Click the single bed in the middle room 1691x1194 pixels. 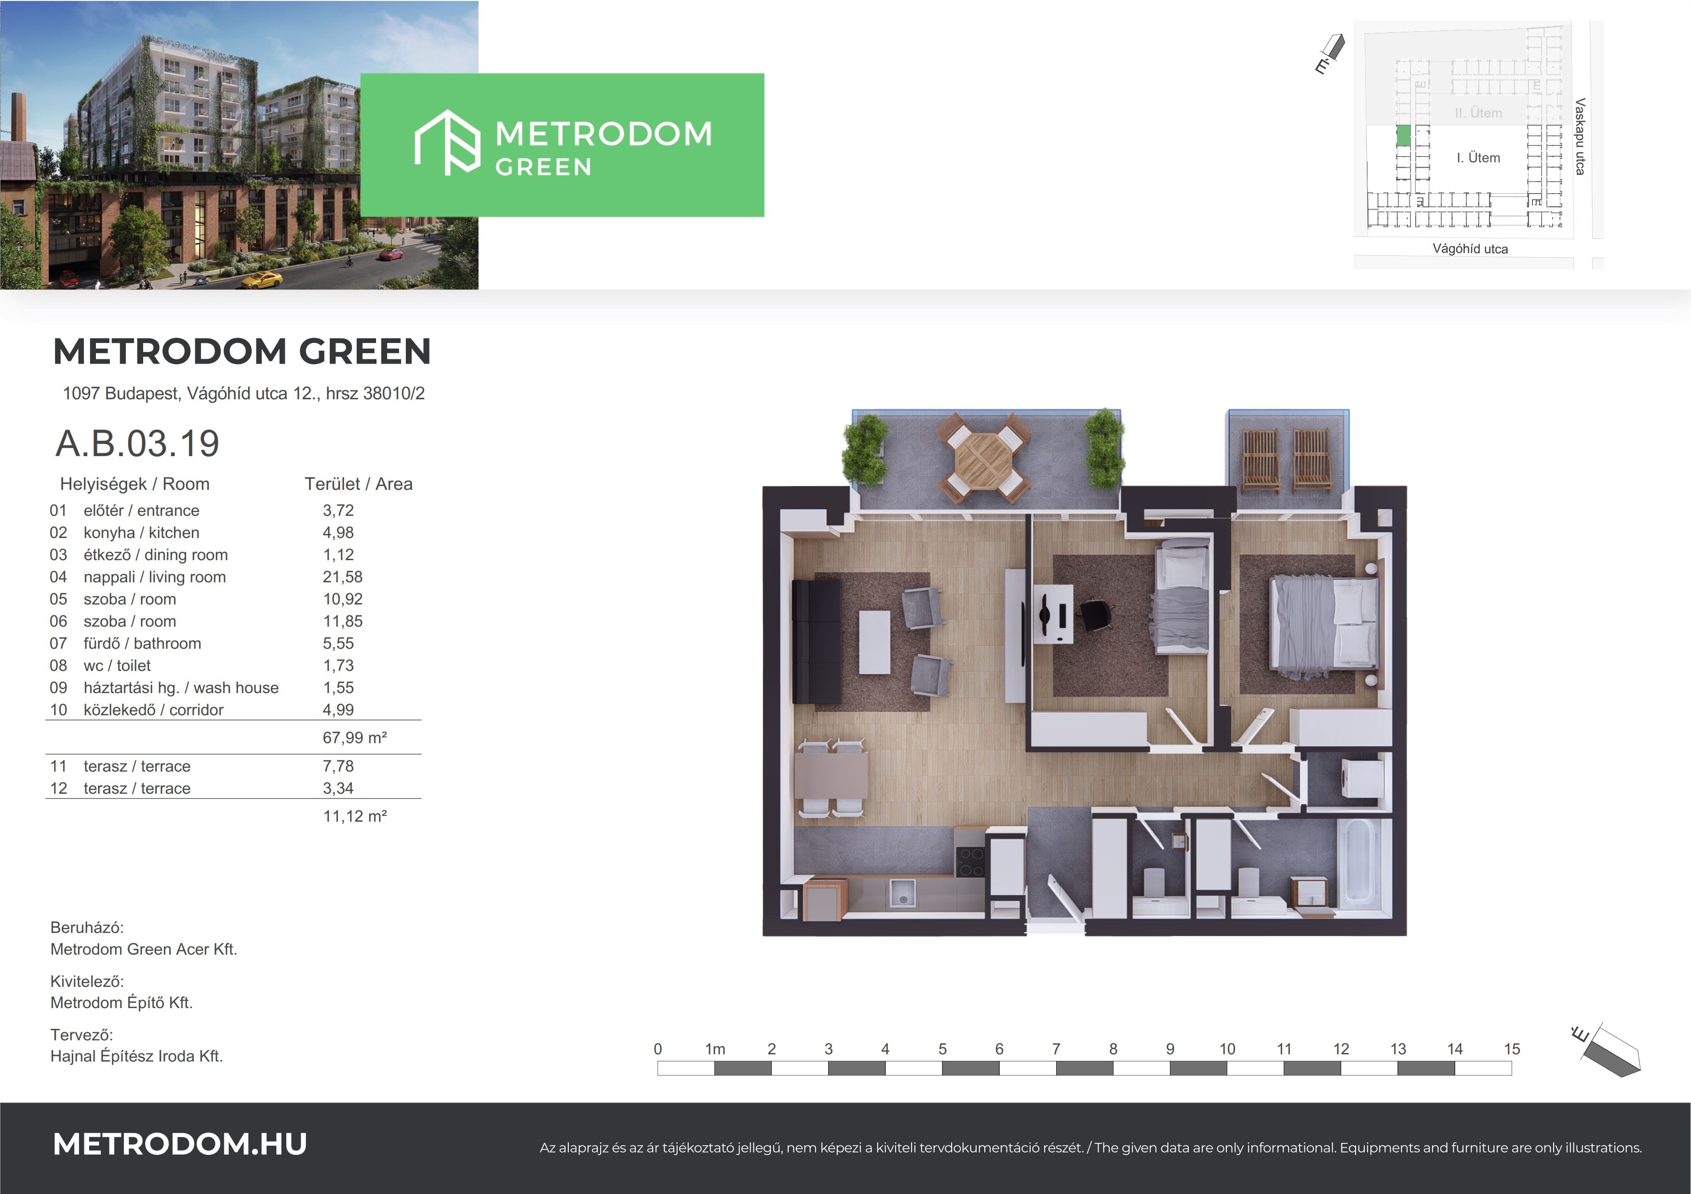point(1181,596)
